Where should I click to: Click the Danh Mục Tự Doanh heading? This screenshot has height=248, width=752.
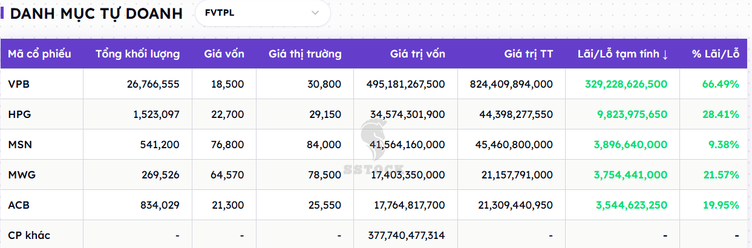(x=96, y=13)
